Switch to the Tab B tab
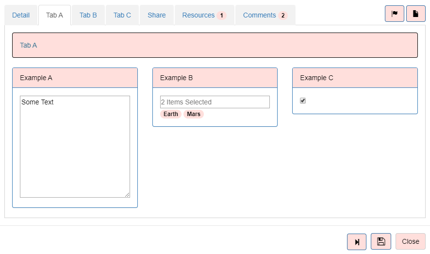Viewport: 430px width, 254px height. point(88,15)
